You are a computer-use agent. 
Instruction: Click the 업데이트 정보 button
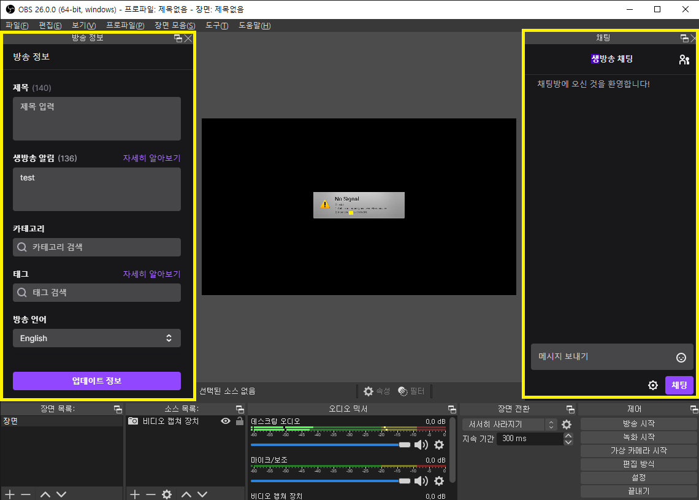(x=96, y=381)
